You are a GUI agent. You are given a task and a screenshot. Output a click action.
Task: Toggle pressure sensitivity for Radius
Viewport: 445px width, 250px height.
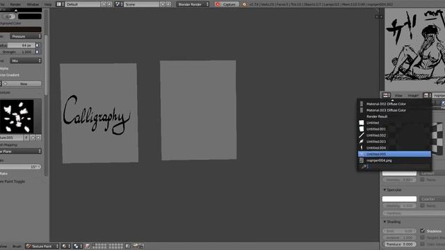tap(38, 45)
